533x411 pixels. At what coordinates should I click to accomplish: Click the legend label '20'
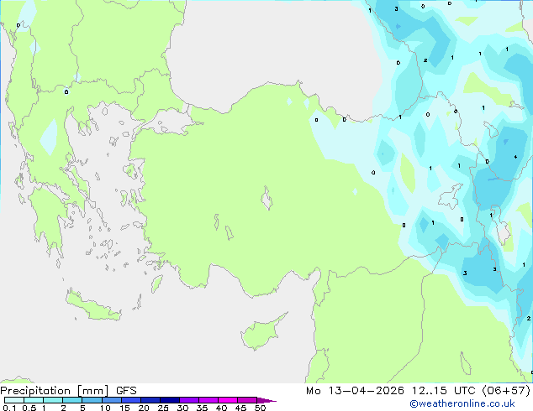[x=144, y=408]
